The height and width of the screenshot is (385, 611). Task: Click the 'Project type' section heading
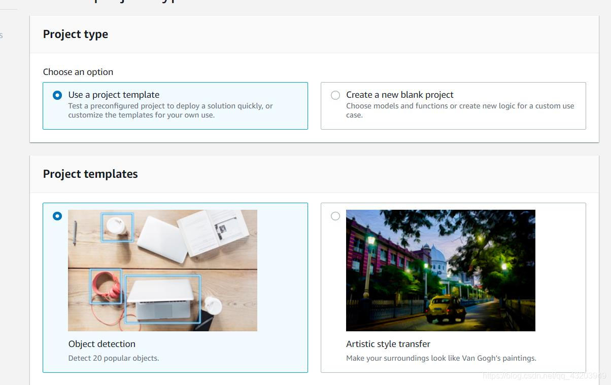(x=76, y=34)
